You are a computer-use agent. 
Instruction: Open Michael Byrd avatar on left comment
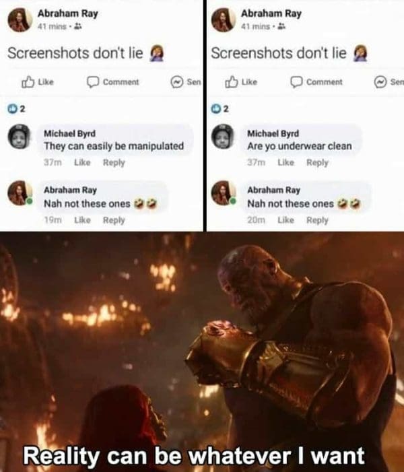(20, 137)
